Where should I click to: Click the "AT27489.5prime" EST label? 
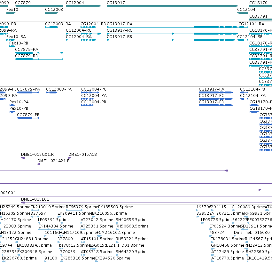(x=228, y=252)
